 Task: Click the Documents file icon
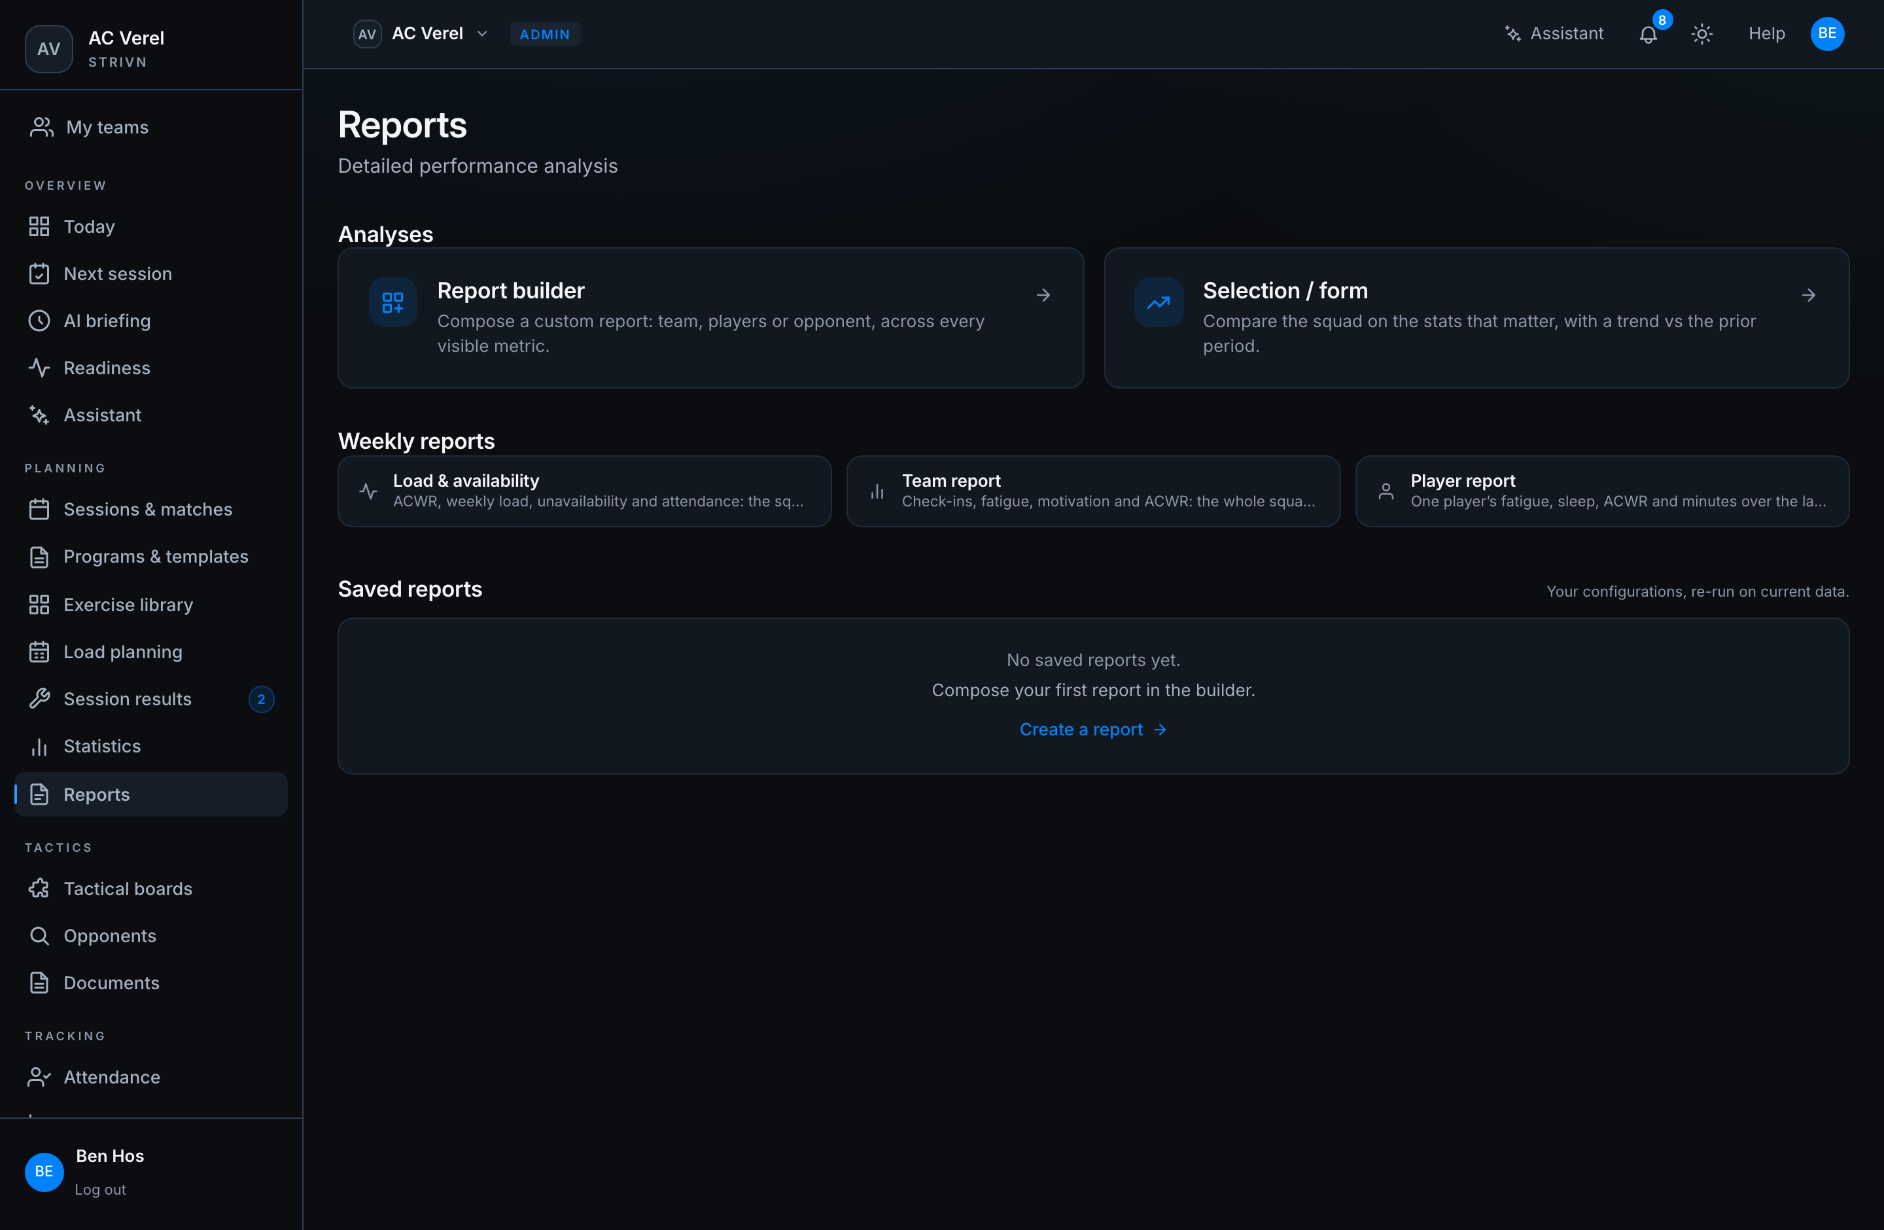[39, 983]
